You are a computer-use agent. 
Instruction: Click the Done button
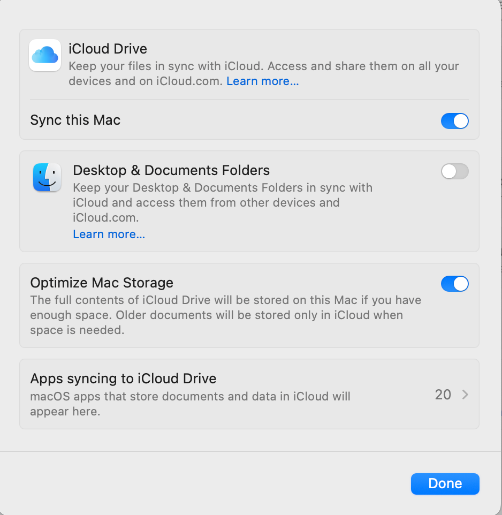point(445,484)
